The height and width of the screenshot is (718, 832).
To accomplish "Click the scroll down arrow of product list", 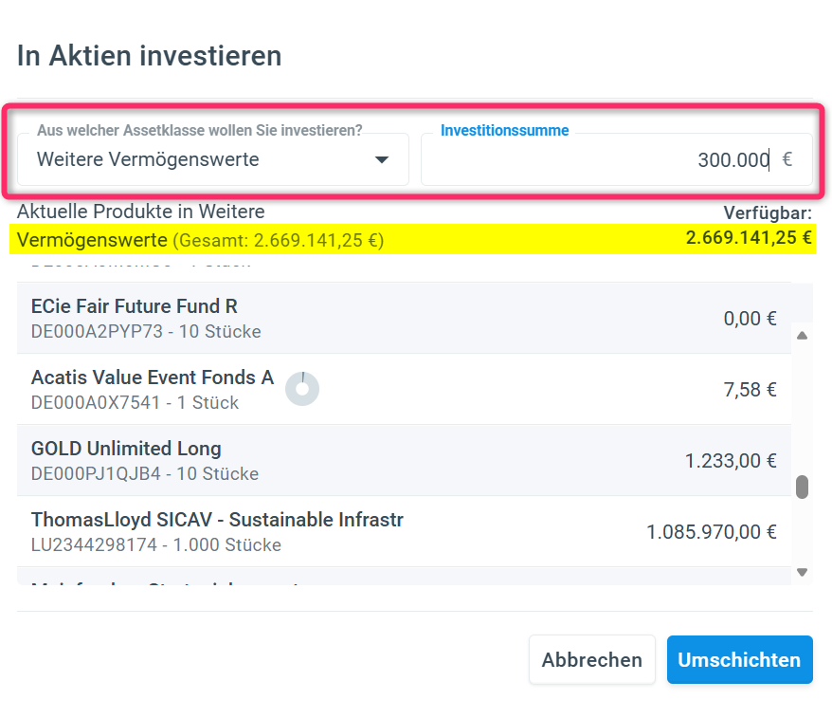I will pyautogui.click(x=803, y=572).
